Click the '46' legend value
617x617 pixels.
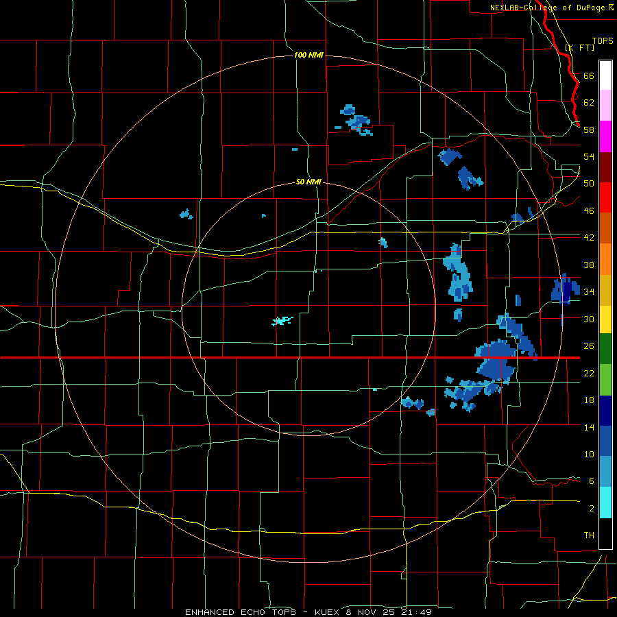(589, 211)
